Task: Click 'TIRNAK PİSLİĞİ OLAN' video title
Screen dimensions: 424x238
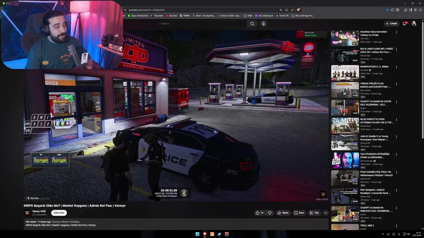Action: [375, 85]
